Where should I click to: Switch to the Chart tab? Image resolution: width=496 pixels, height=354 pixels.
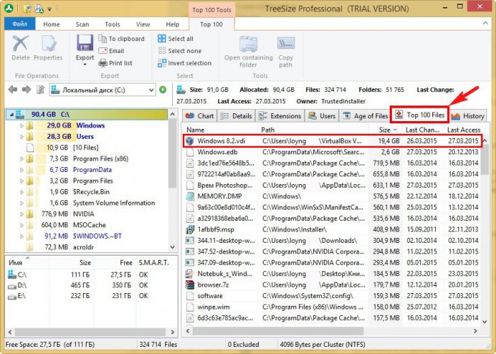pos(200,116)
